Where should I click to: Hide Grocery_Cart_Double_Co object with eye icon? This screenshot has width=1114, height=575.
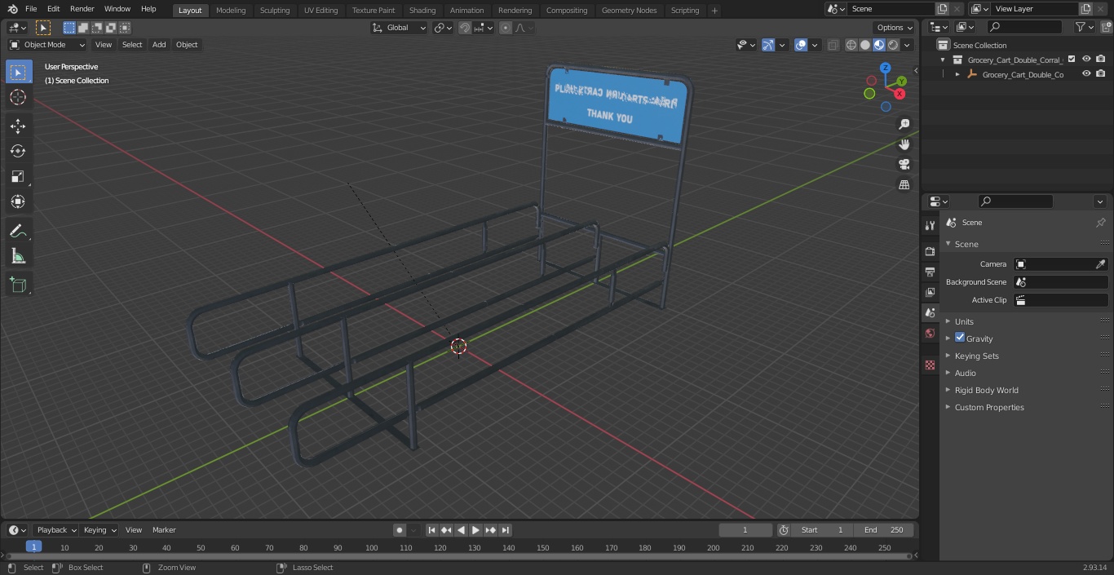[1086, 73]
